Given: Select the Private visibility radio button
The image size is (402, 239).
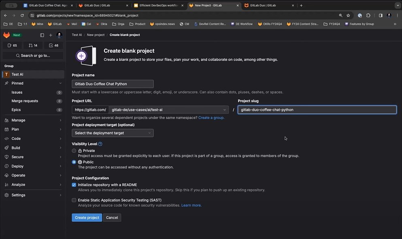Looking at the screenshot, I should pyautogui.click(x=74, y=151).
